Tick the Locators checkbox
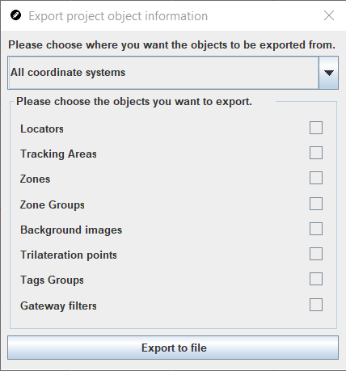 316,128
